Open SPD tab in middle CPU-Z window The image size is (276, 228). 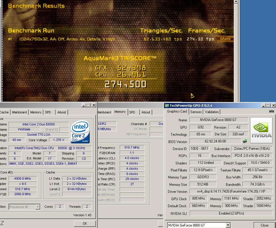[x=132, y=112]
